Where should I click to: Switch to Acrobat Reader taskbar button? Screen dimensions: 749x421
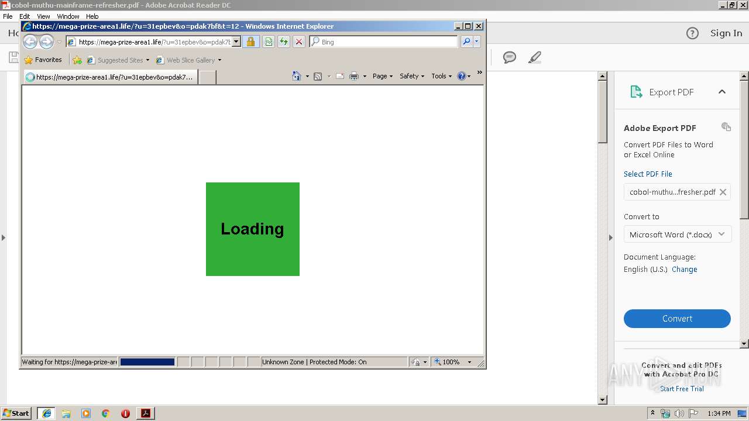coord(146,413)
